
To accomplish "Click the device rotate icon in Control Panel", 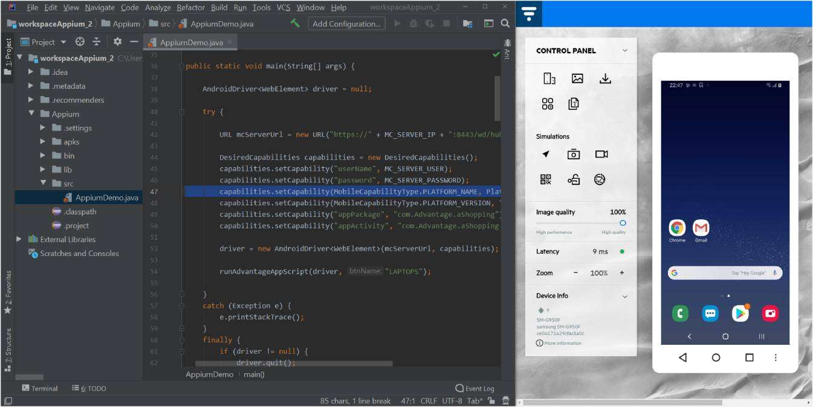I will 549,79.
